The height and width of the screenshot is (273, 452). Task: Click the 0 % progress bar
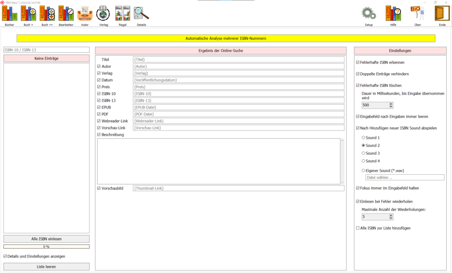pos(46,247)
